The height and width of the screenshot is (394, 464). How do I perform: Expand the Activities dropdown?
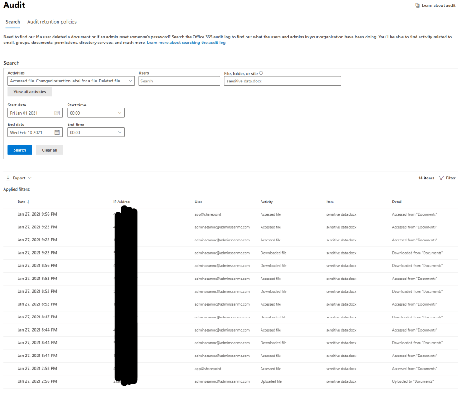[x=130, y=81]
